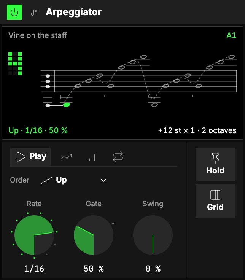The height and width of the screenshot is (280, 245).
Task: Select the Up order pattern icon
Action: pos(46,180)
